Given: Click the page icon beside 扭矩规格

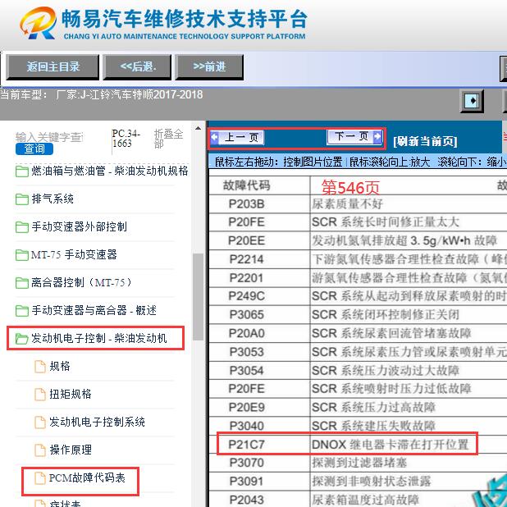Looking at the screenshot, I should (40, 394).
